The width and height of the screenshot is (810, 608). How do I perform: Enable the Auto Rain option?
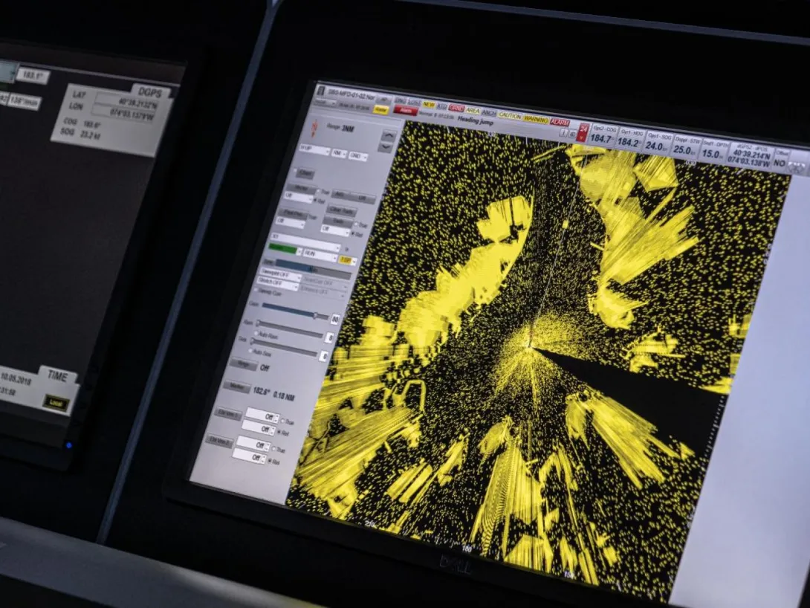256,334
